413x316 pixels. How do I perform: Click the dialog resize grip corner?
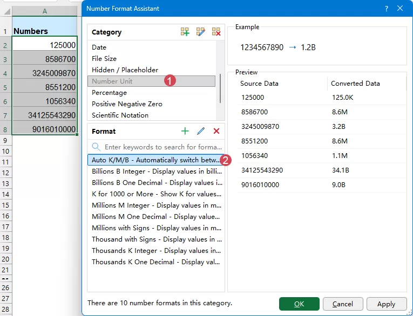tap(409, 313)
